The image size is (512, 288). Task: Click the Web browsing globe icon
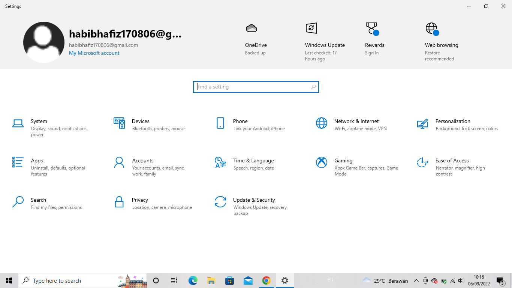point(432,29)
